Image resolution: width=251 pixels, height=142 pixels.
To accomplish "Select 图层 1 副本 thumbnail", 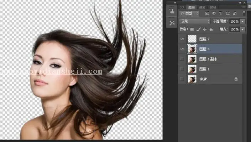I will [x=192, y=59].
